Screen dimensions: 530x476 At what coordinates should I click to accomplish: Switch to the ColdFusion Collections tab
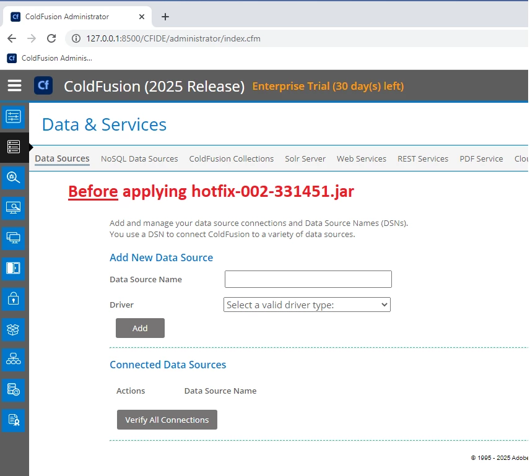click(231, 159)
